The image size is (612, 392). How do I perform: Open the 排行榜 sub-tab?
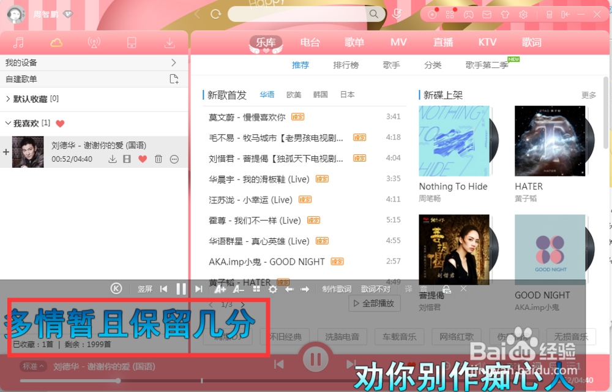click(x=346, y=65)
